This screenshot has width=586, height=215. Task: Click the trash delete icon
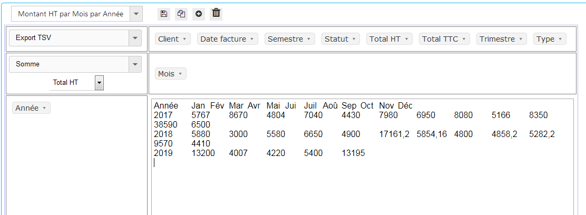click(216, 14)
